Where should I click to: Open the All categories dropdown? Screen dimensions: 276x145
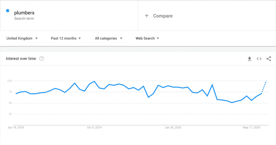coord(109,38)
